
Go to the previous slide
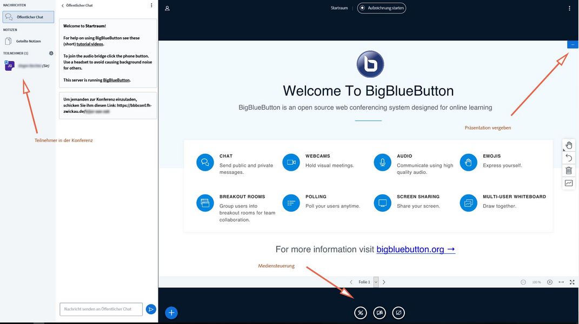pos(351,282)
